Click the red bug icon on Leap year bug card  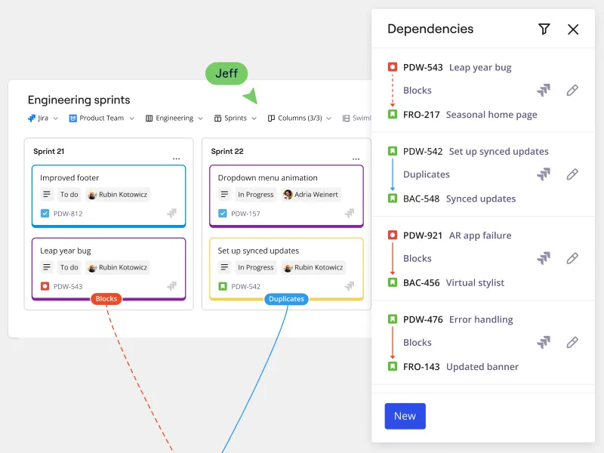pyautogui.click(x=46, y=286)
